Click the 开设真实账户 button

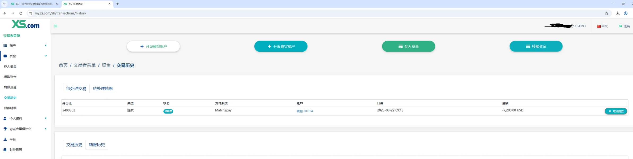[x=281, y=46]
